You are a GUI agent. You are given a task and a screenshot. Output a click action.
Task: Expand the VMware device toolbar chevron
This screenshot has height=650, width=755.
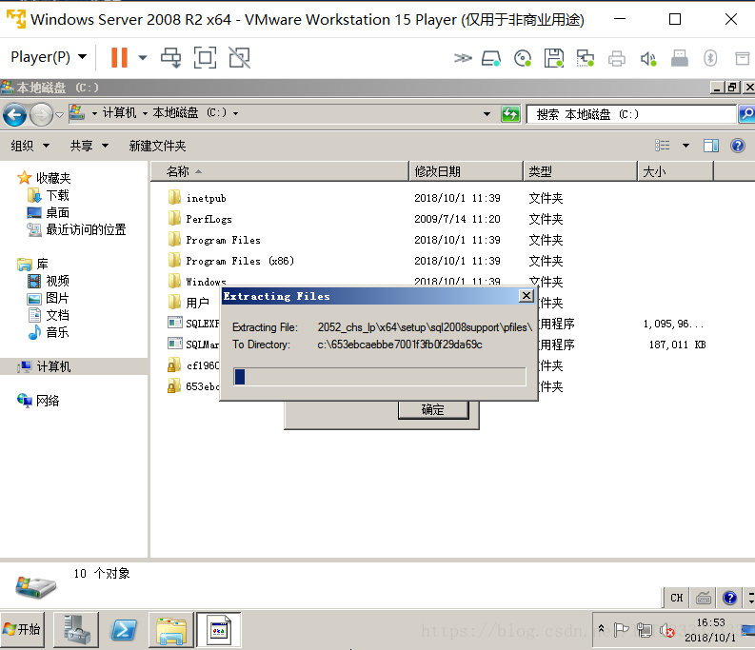tap(463, 58)
